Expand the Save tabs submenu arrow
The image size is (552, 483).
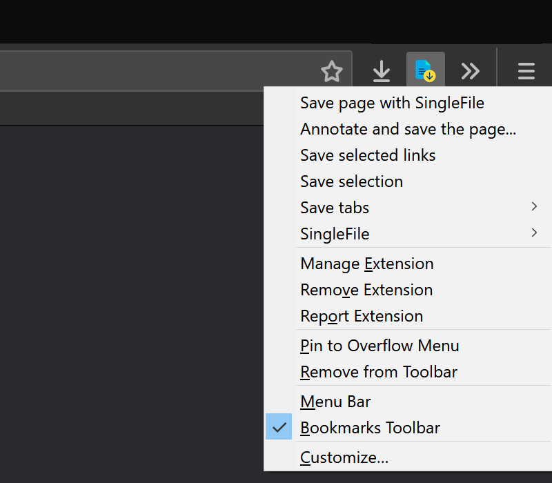(x=535, y=207)
